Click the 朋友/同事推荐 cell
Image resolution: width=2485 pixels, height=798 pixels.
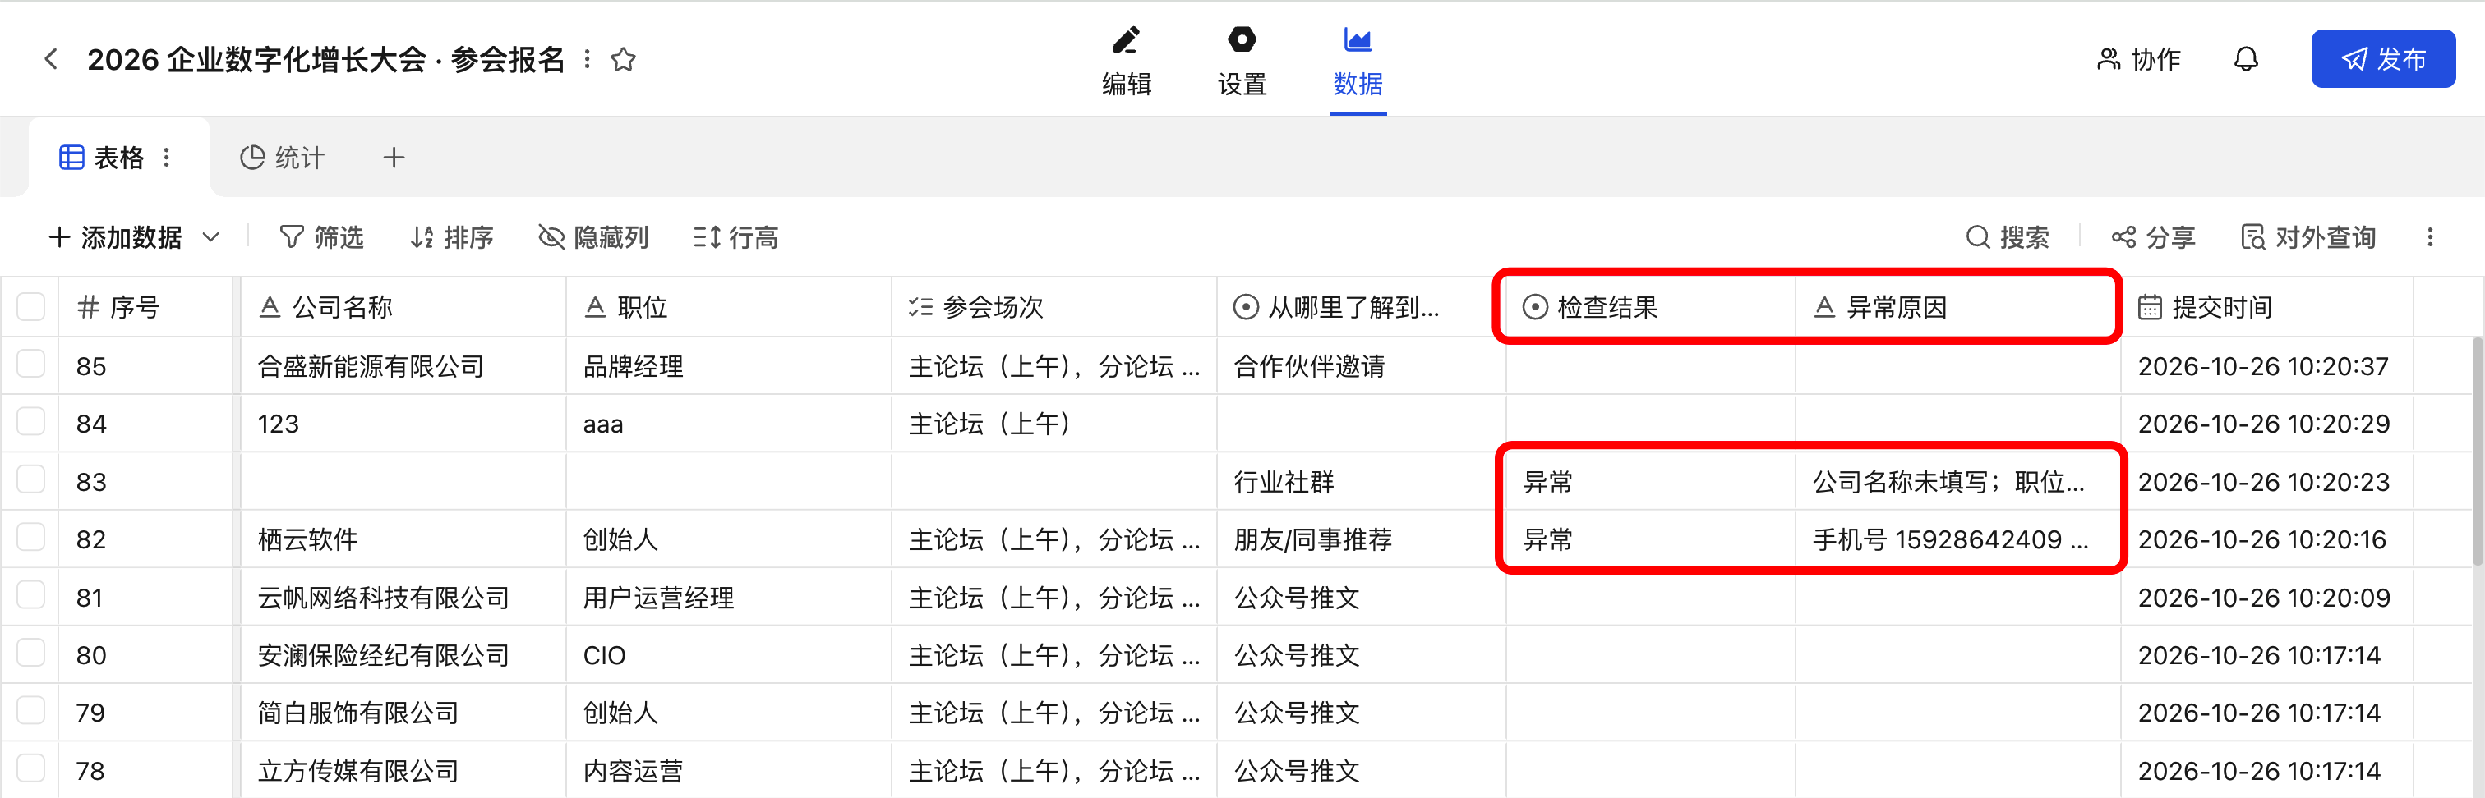click(1361, 539)
